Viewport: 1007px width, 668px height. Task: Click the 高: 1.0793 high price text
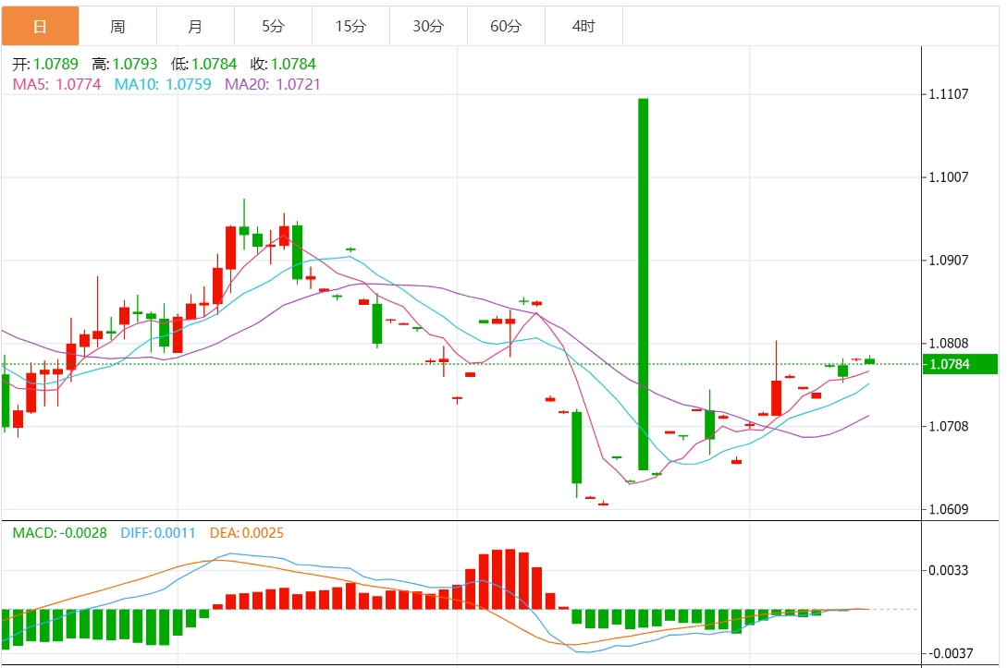125,64
